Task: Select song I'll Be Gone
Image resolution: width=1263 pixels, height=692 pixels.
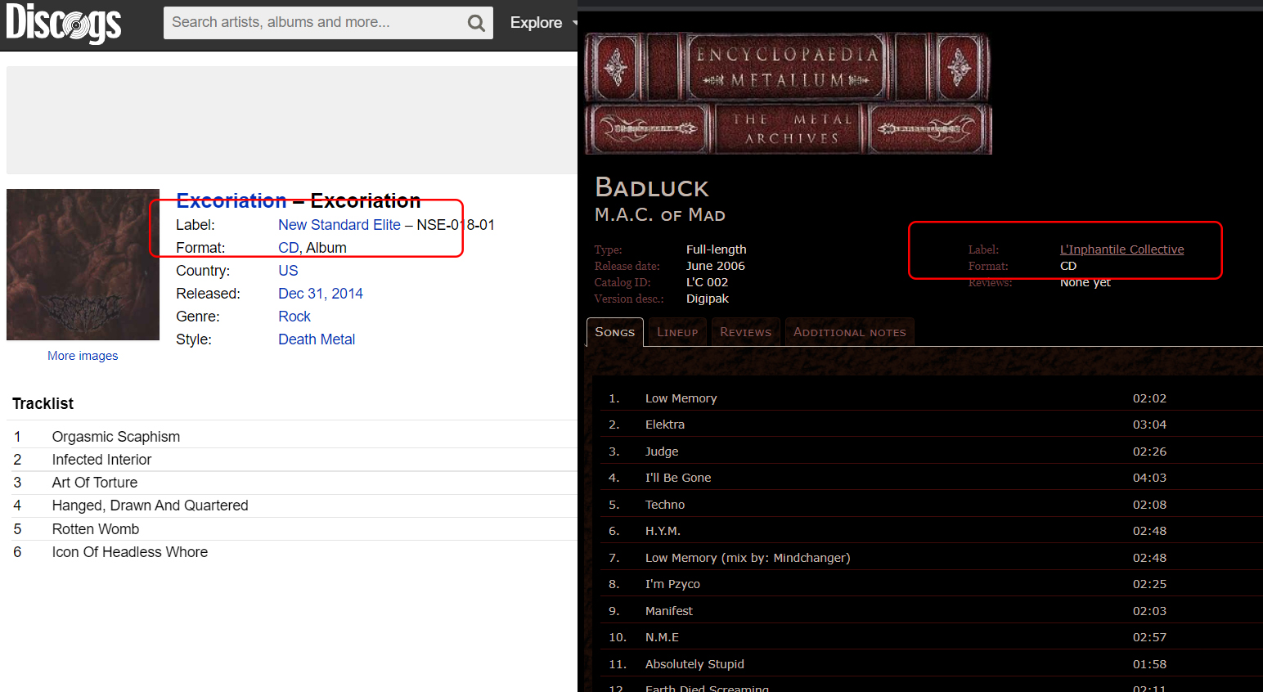Action: click(678, 478)
